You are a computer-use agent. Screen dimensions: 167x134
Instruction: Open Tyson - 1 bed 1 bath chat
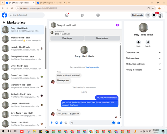click(22, 77)
